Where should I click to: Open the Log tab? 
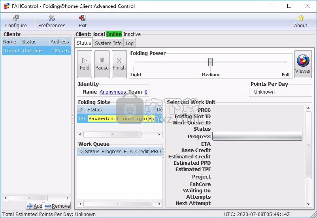129,43
